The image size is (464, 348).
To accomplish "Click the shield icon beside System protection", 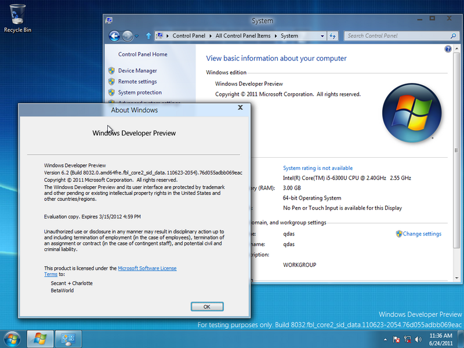I will [111, 92].
